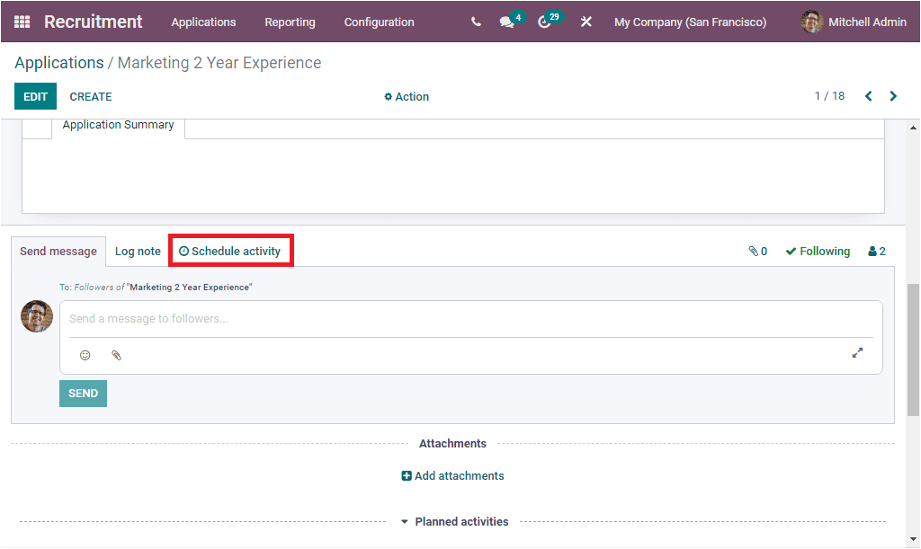This screenshot has height=549, width=921.
Task: Open the Configuration menu
Action: click(379, 22)
